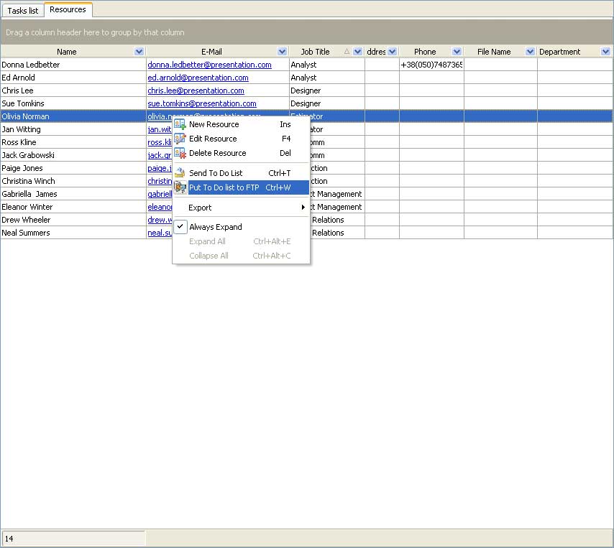Open the File Name column filter dropdown
614x548 pixels.
(530, 52)
